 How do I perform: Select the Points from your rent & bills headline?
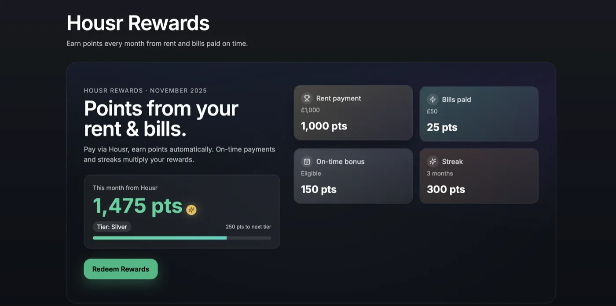[161, 118]
